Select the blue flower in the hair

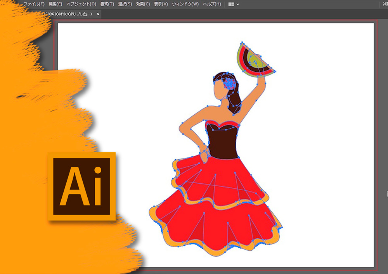[x=230, y=83]
